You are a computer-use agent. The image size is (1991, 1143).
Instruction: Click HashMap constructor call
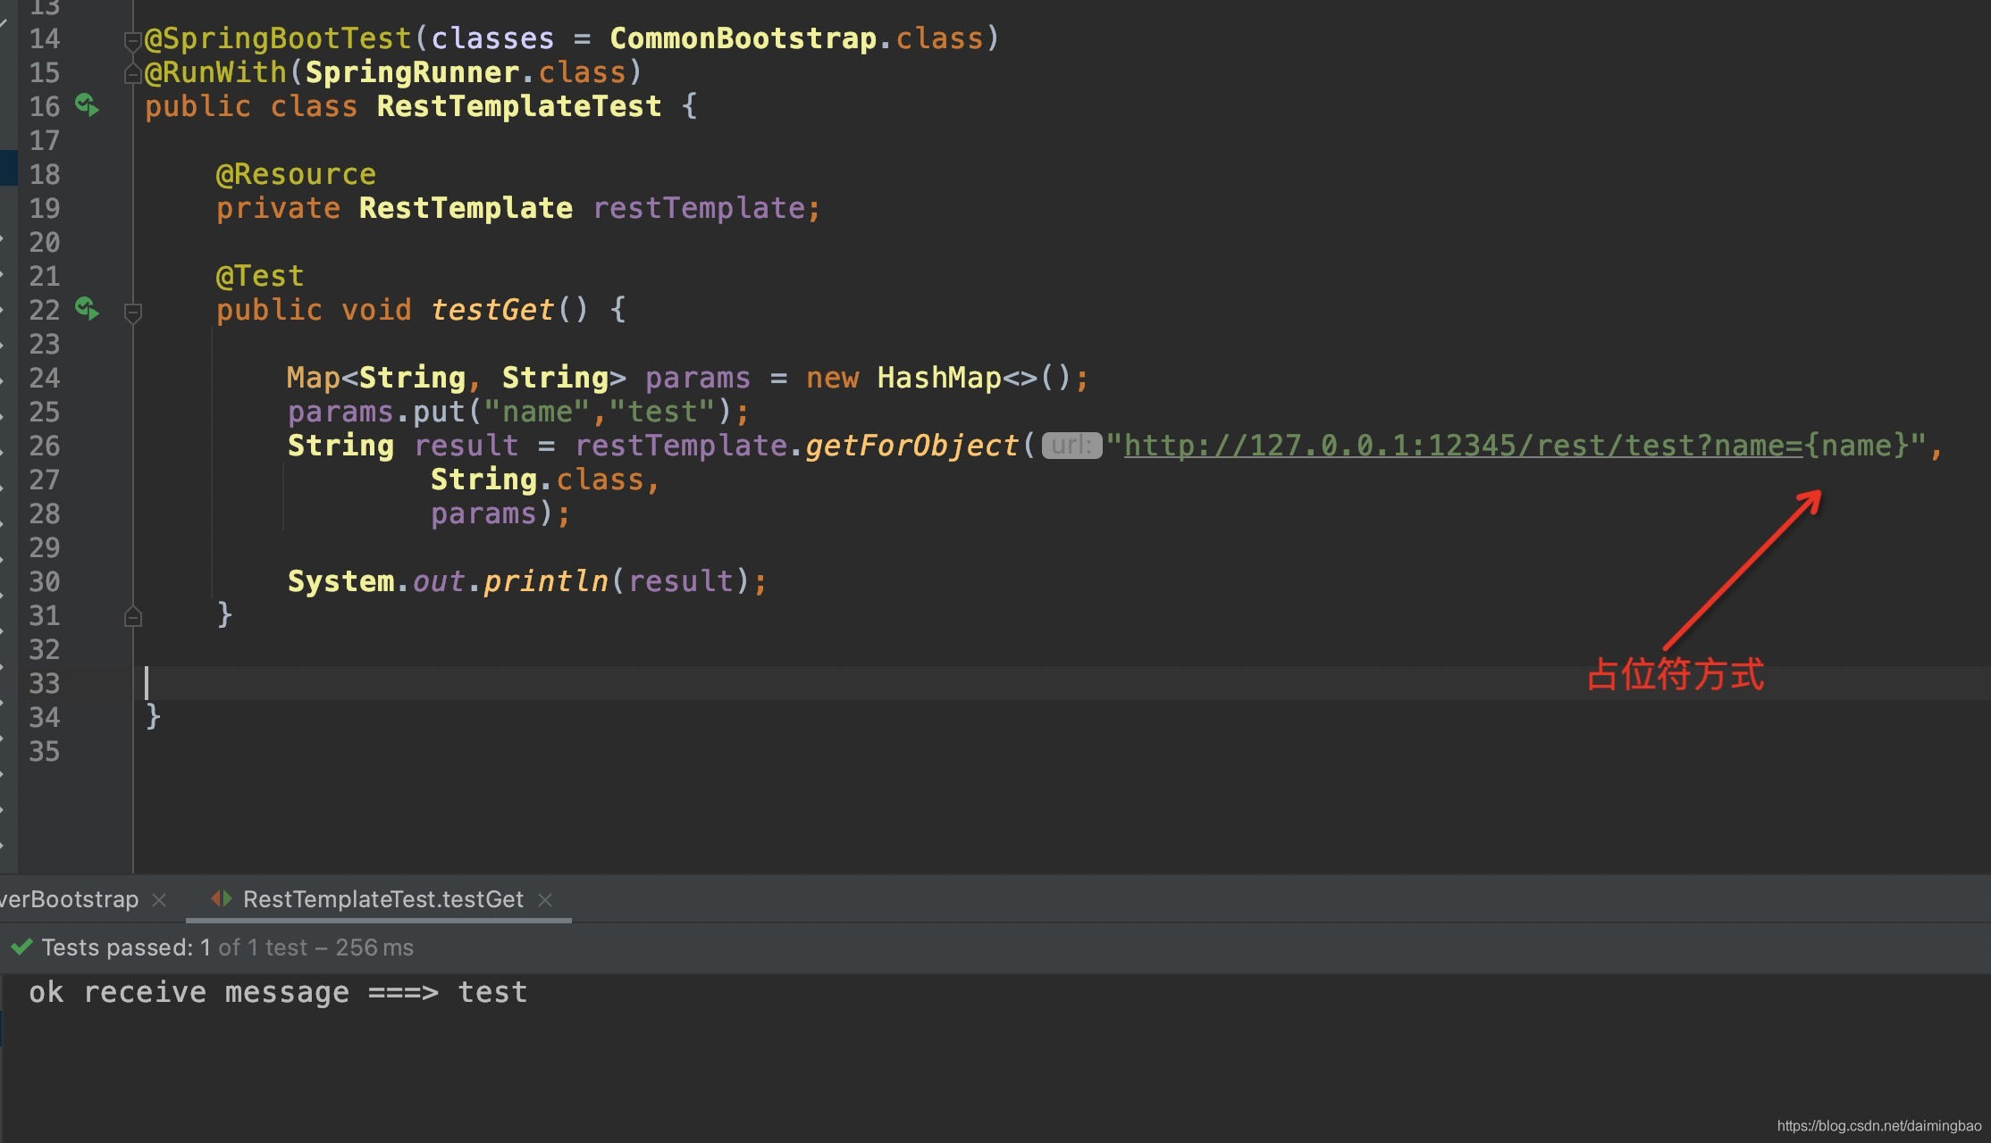[938, 378]
